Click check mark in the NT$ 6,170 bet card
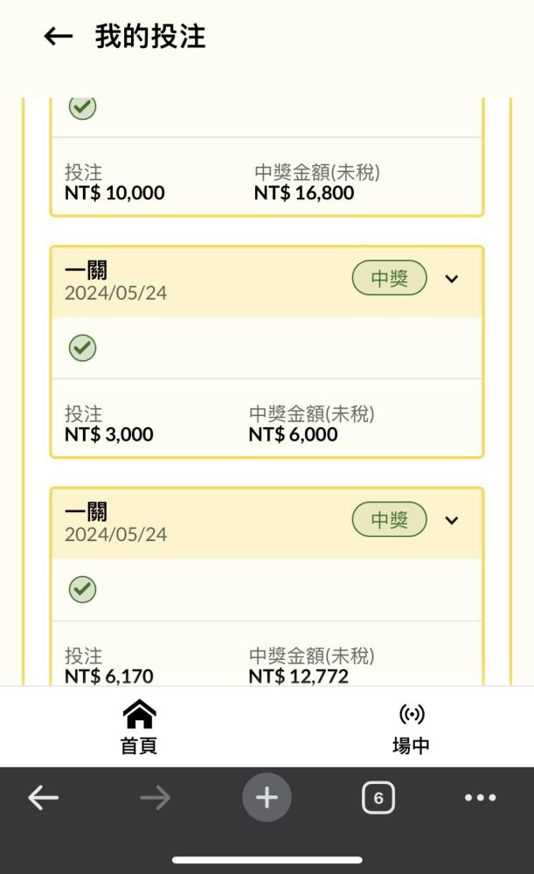Viewport: 534px width, 874px height. click(82, 589)
